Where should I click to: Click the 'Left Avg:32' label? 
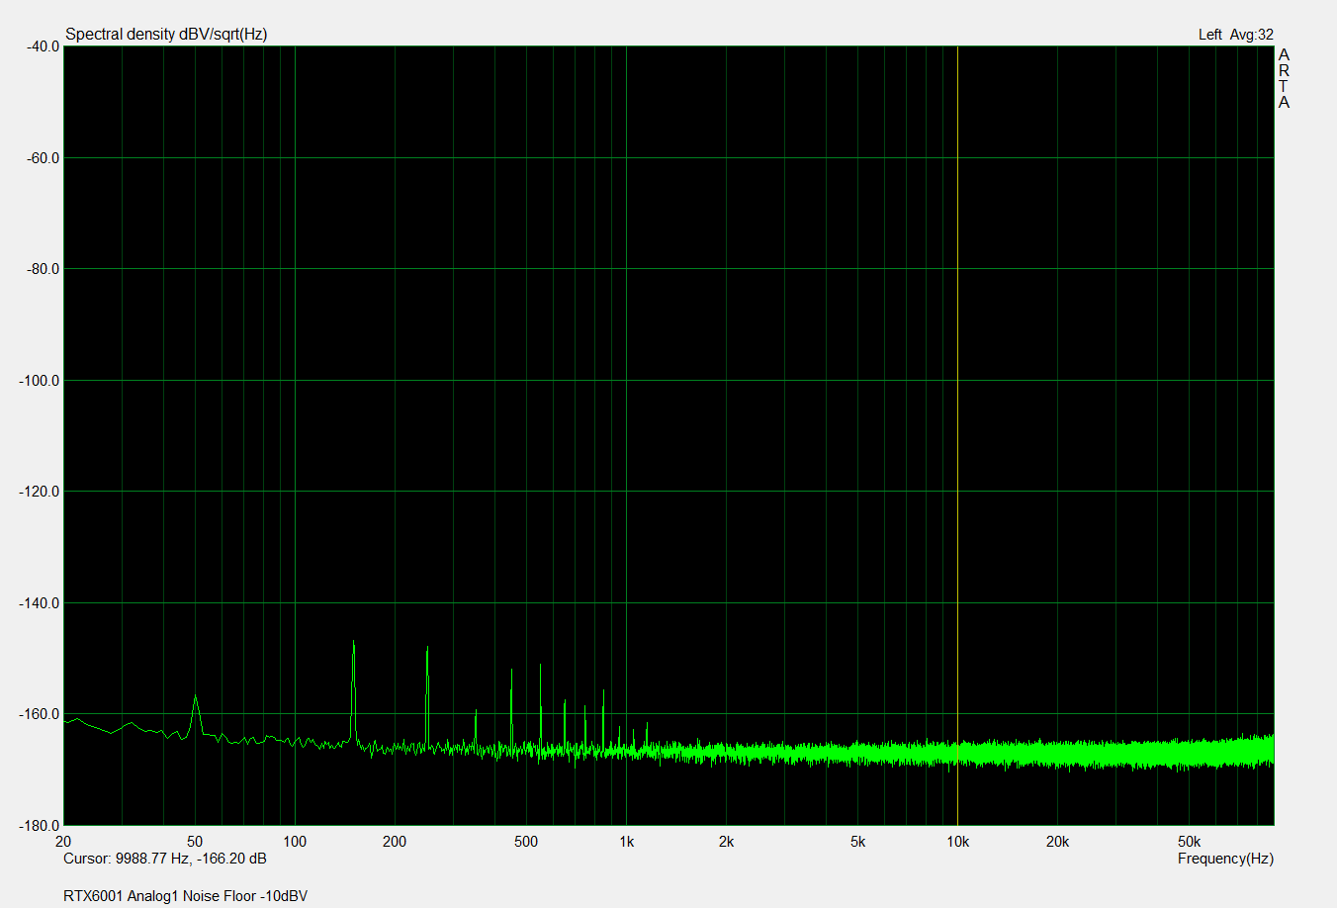[1235, 35]
